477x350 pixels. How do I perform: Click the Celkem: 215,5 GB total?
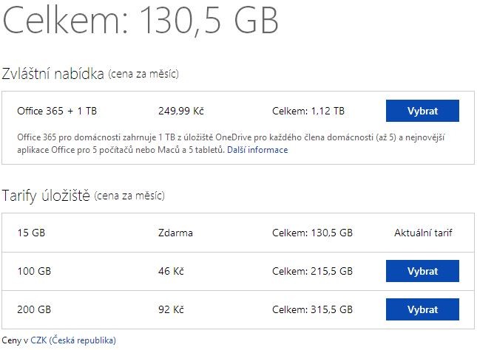pyautogui.click(x=312, y=271)
